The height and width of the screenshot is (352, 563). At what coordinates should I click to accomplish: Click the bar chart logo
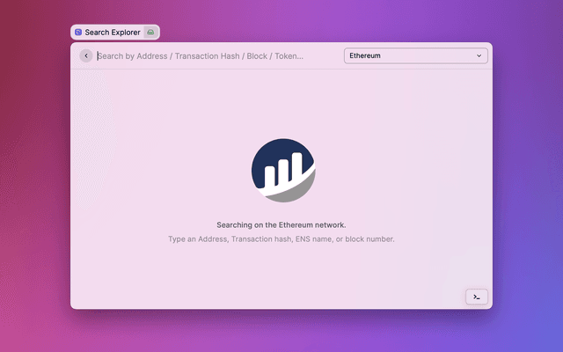pos(283,171)
